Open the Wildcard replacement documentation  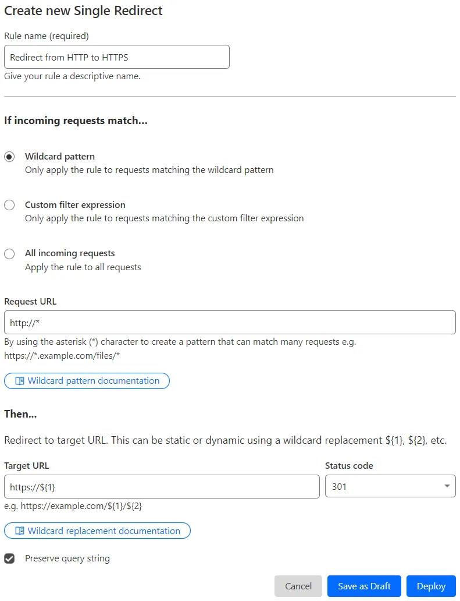point(97,531)
